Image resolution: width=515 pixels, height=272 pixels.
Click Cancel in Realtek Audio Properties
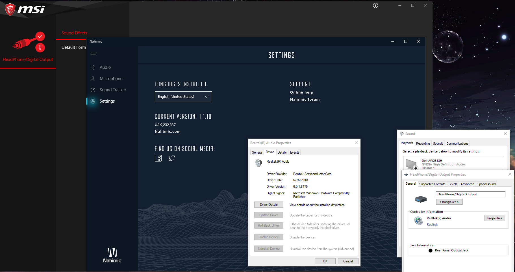coord(348,261)
